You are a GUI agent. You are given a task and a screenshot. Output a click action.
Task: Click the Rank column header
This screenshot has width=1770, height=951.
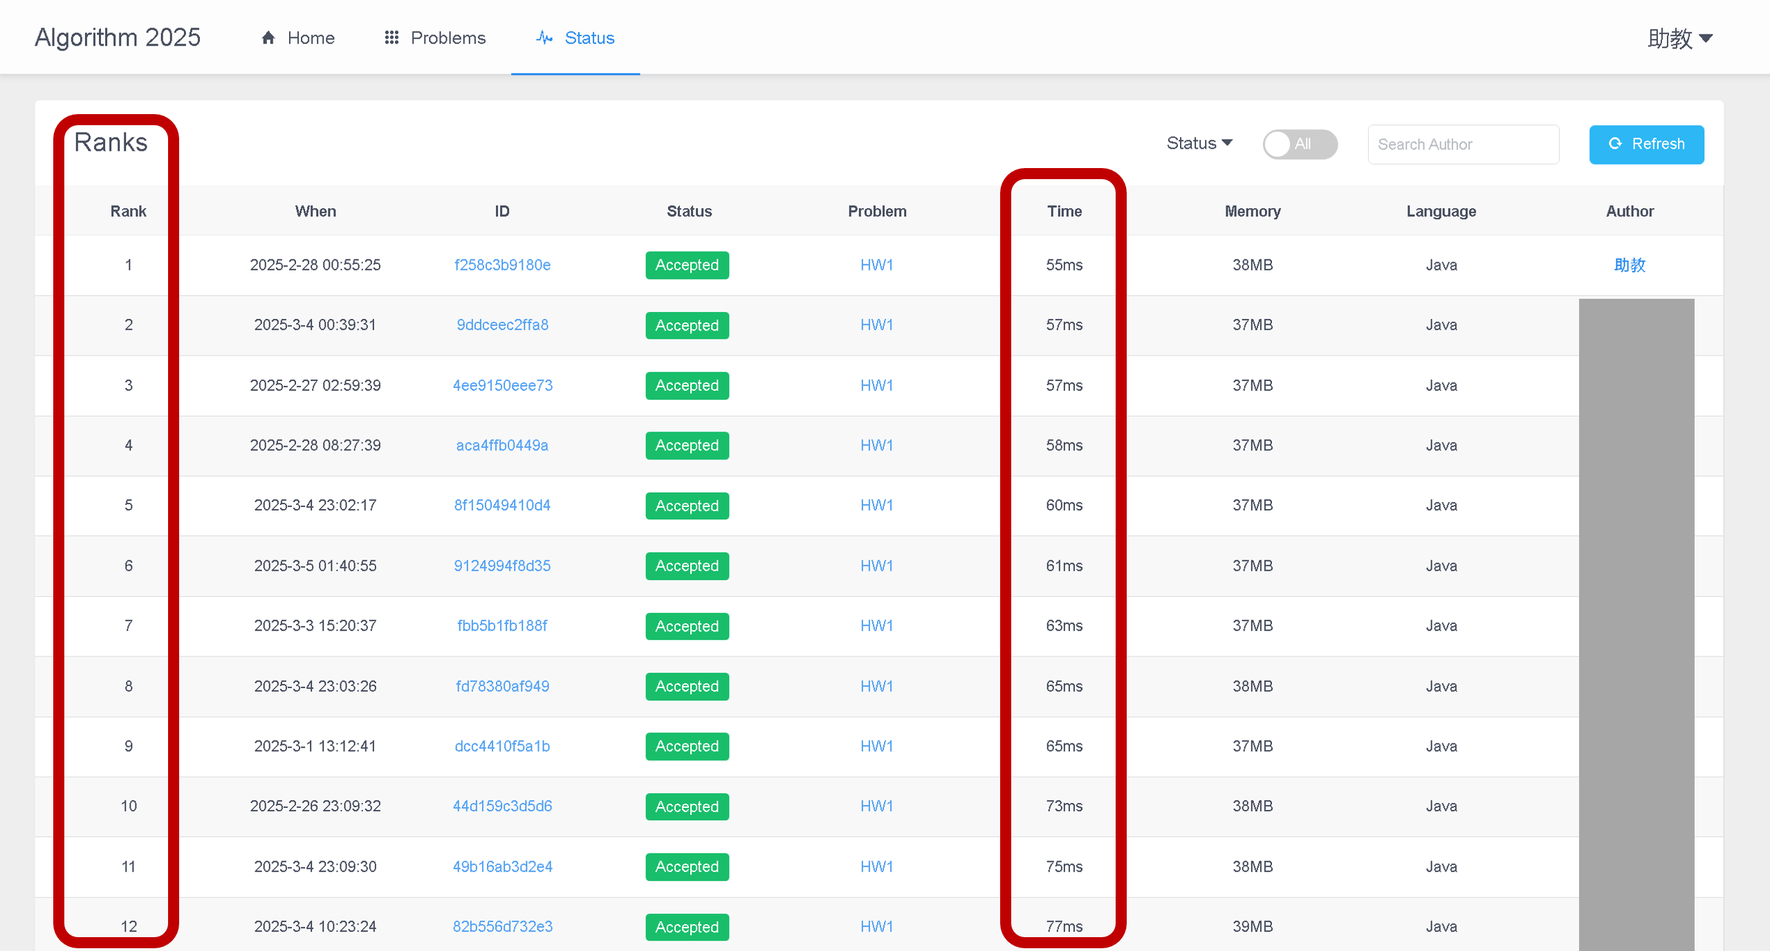[128, 211]
